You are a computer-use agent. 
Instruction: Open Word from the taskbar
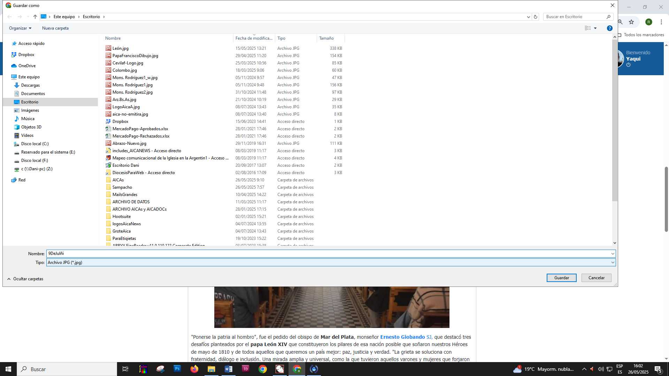click(229, 369)
